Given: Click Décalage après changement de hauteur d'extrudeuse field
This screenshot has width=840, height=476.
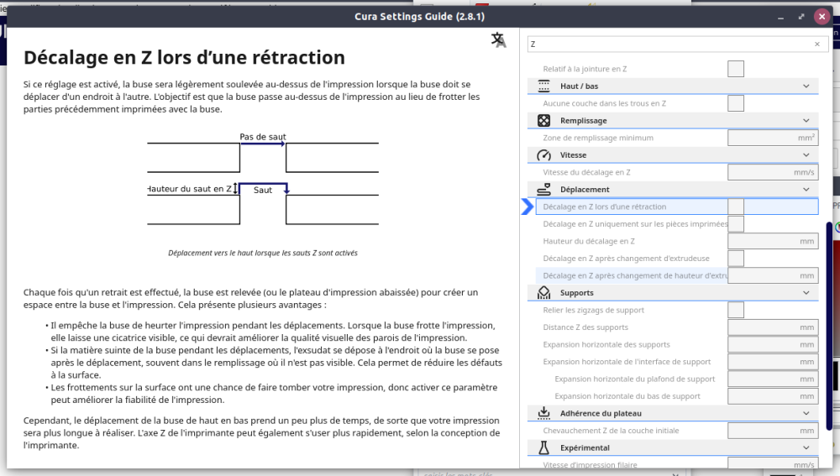Looking at the screenshot, I should coord(773,275).
